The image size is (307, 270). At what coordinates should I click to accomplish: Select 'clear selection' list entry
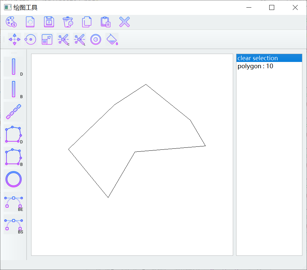[x=269, y=58]
